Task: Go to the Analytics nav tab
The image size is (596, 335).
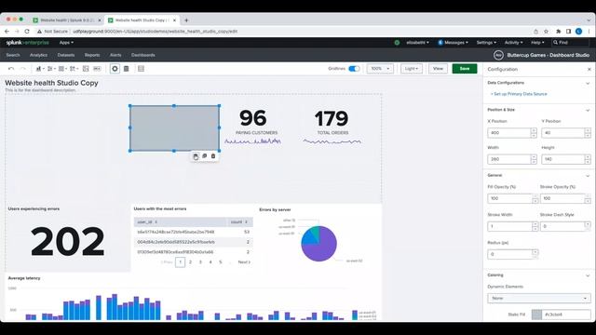Action: coord(38,55)
